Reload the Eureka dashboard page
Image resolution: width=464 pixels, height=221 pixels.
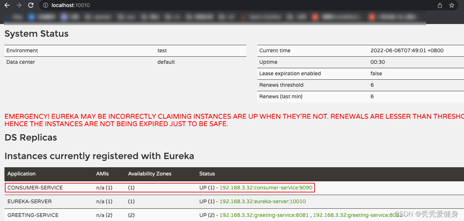pos(31,5)
